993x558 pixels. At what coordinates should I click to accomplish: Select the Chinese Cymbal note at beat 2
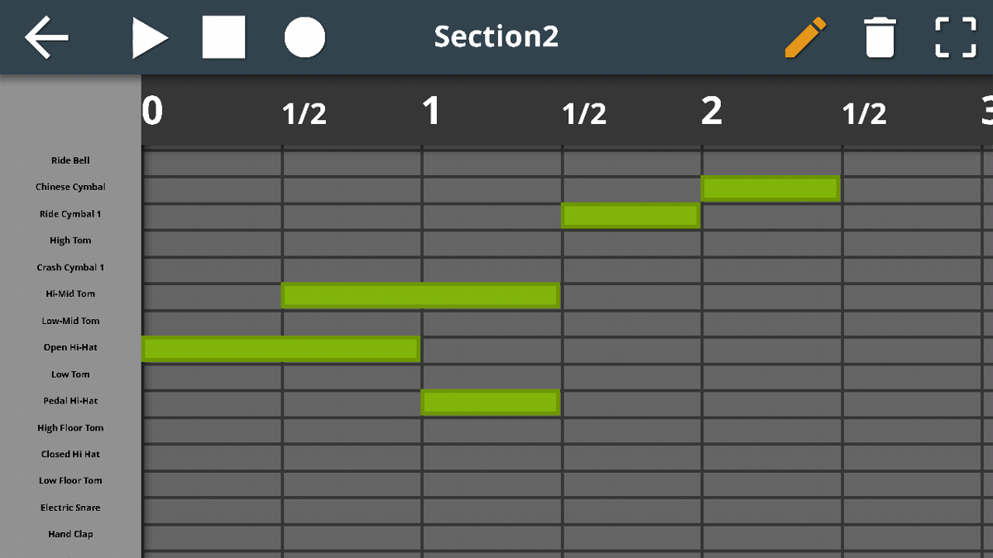(x=770, y=188)
